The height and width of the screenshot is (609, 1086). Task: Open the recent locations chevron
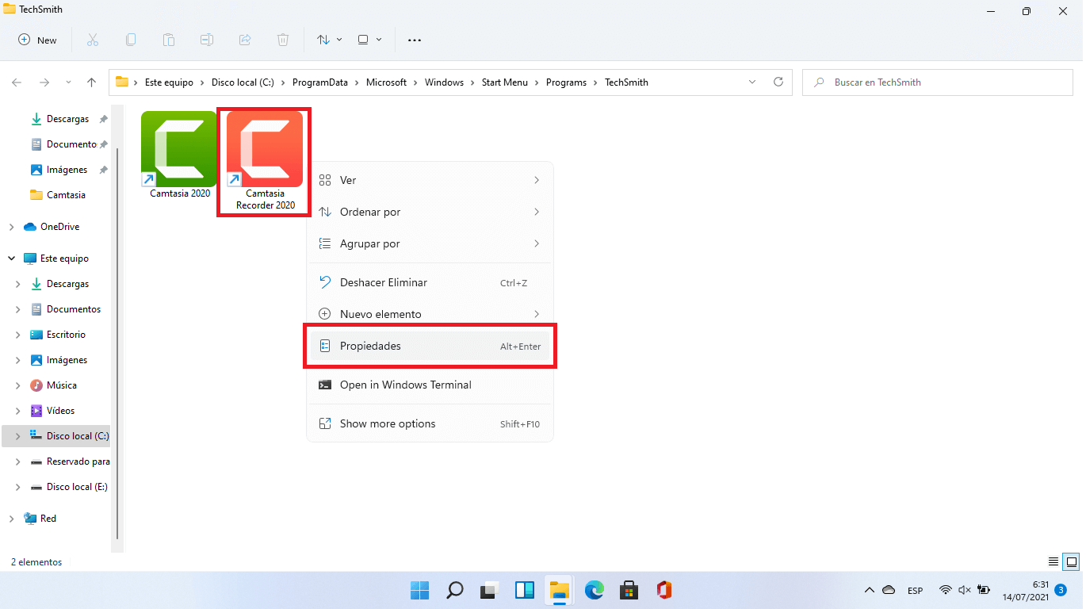click(x=68, y=82)
